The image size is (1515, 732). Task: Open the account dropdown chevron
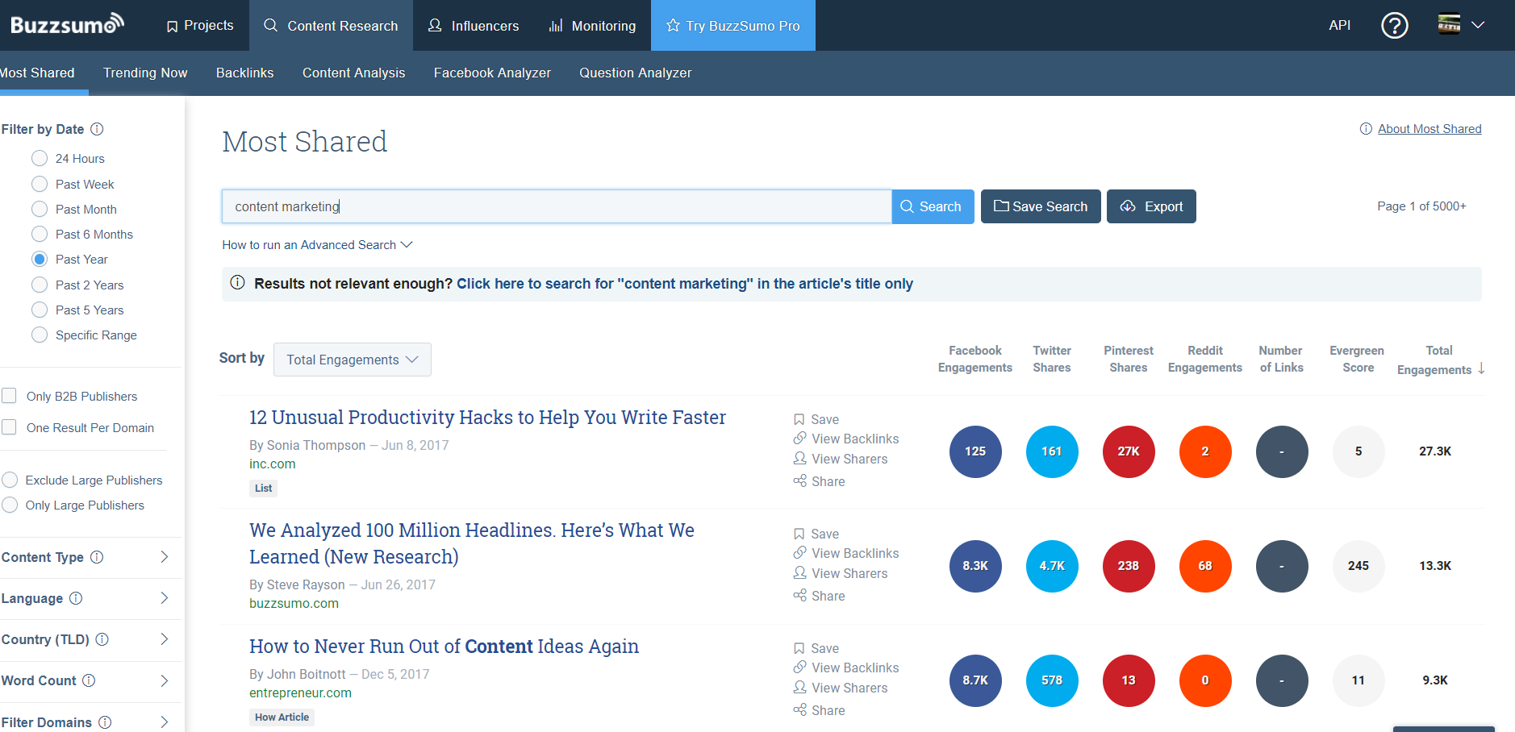point(1478,25)
